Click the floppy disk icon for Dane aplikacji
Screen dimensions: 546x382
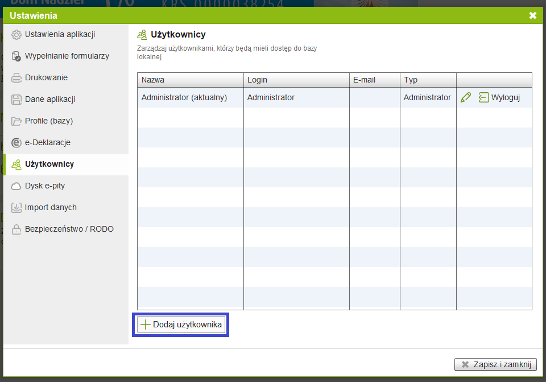16,100
